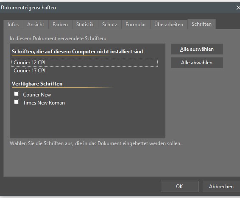Confirm the dialog with OK

(179, 187)
